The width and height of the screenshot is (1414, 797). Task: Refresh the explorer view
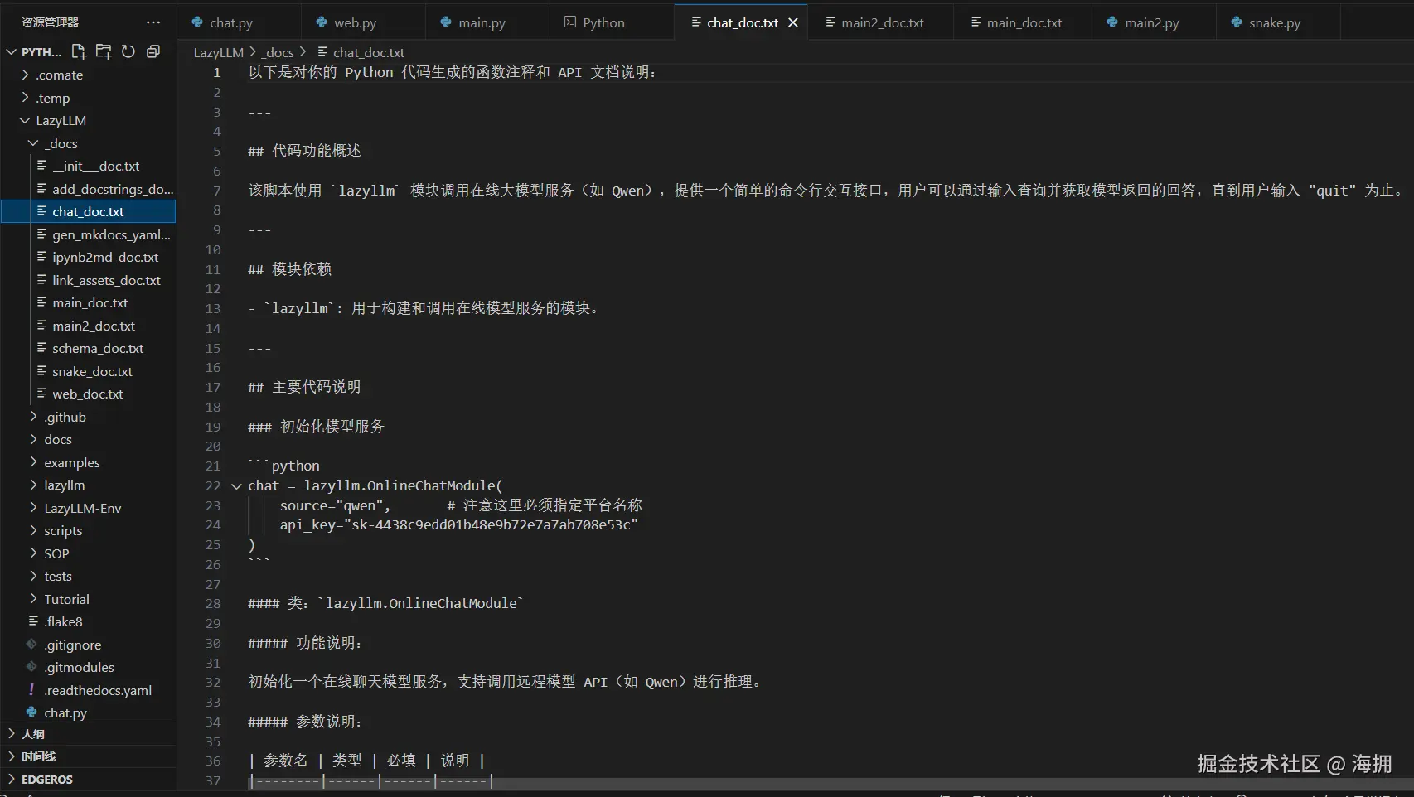click(128, 51)
